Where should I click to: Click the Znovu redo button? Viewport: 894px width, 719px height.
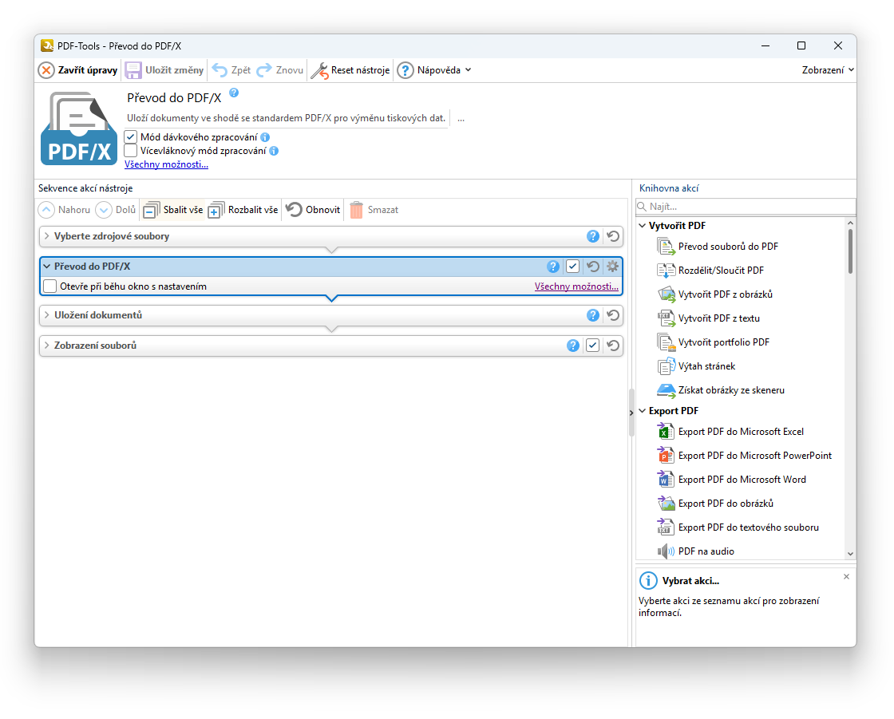pos(280,70)
